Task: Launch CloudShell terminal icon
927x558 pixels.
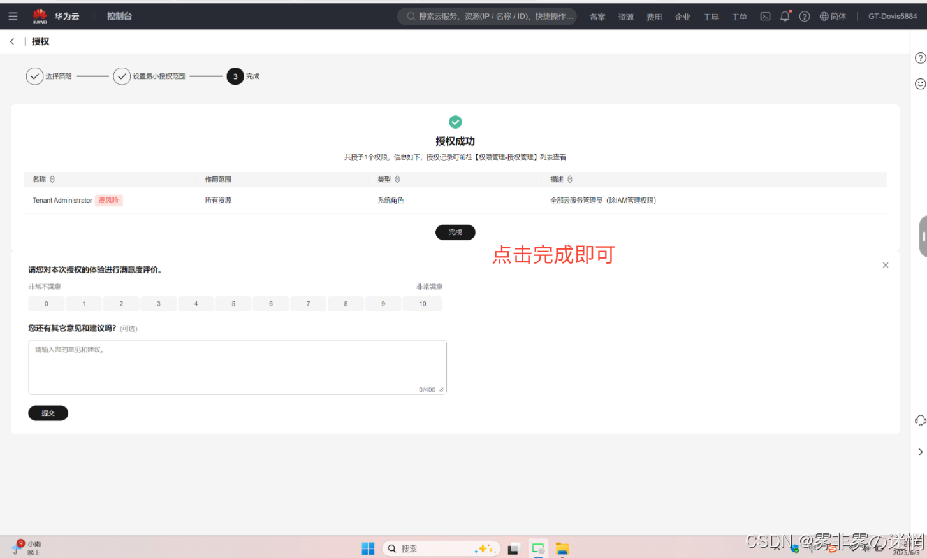Action: [x=766, y=17]
